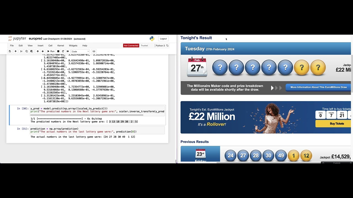Click the Python 3 kernel name

point(160,46)
